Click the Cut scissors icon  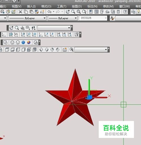[20, 12]
